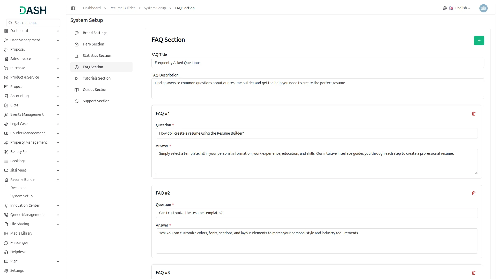
Task: Select the Brand Settings icon
Action: [76, 33]
